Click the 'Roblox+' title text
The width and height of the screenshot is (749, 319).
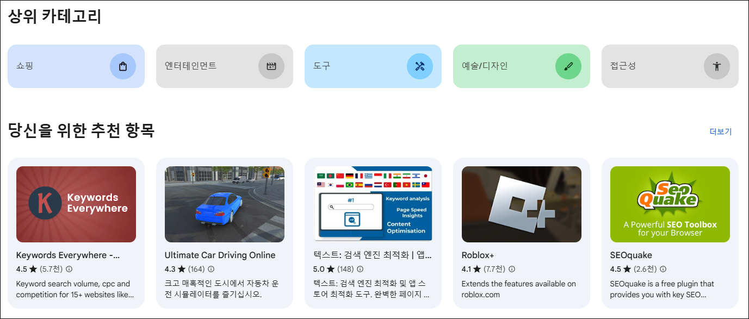coord(478,255)
